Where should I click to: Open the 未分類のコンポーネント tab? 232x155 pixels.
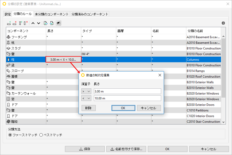pyautogui.click(x=52, y=14)
